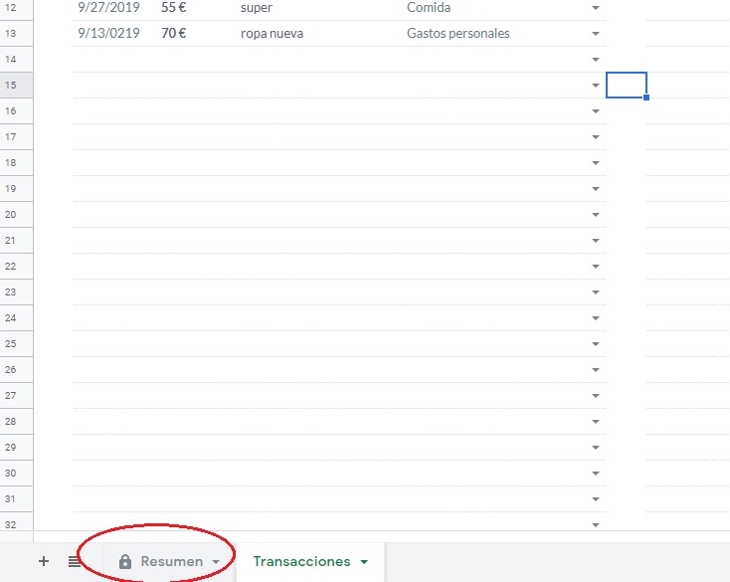
Task: Select the cell containing ropa nueva
Action: coord(273,34)
